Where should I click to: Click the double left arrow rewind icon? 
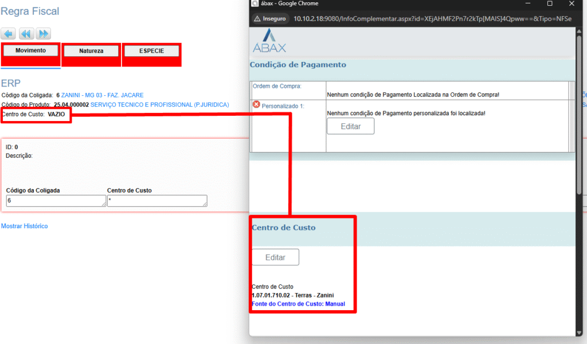tap(26, 34)
